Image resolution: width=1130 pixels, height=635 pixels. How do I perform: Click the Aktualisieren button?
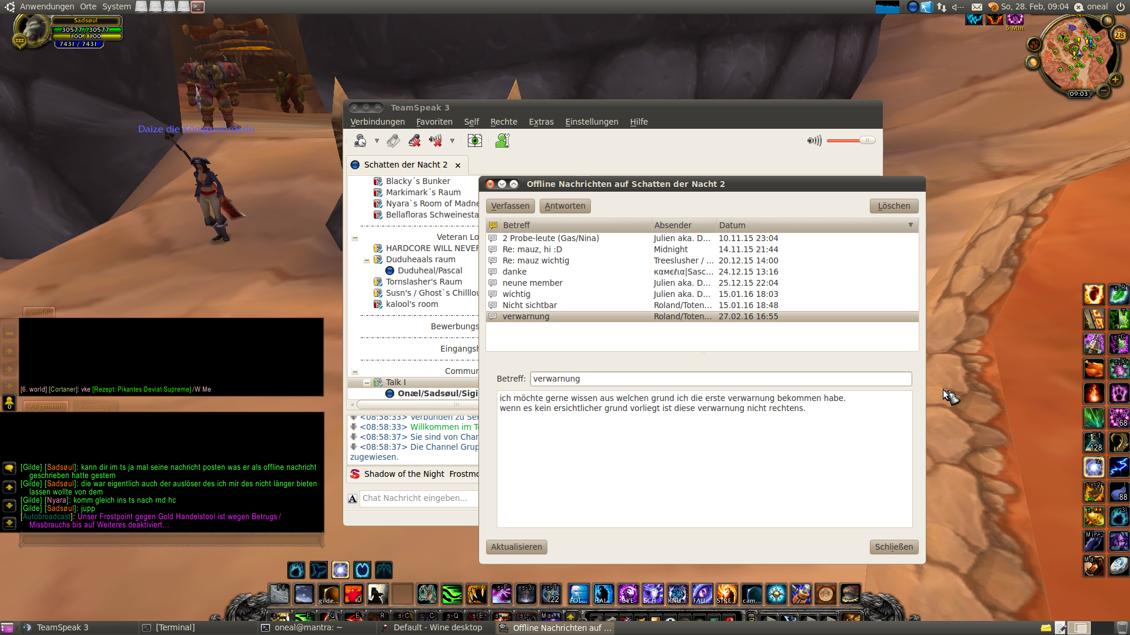click(x=517, y=547)
